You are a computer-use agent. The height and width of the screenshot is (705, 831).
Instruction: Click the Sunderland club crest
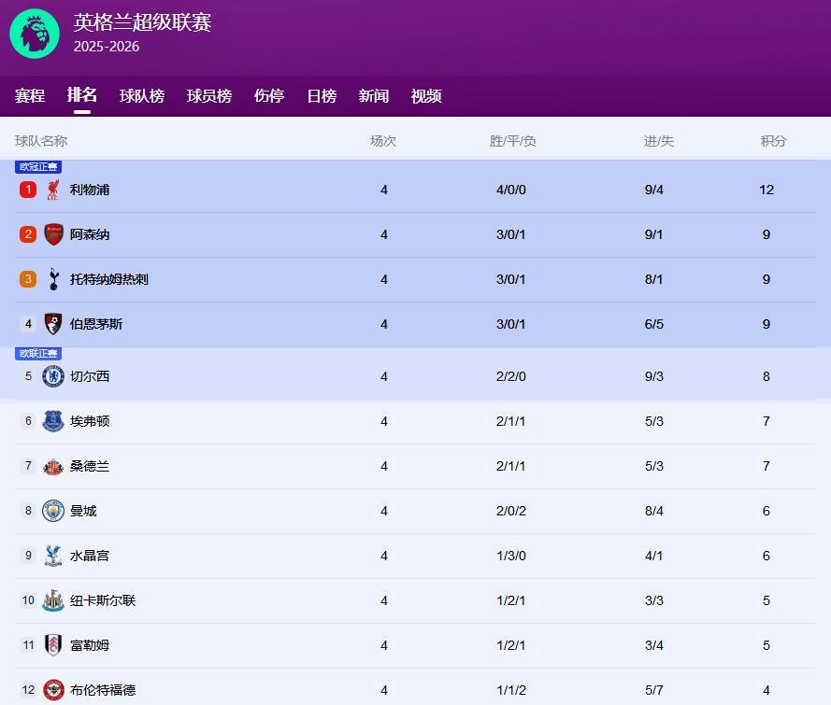[x=53, y=467]
